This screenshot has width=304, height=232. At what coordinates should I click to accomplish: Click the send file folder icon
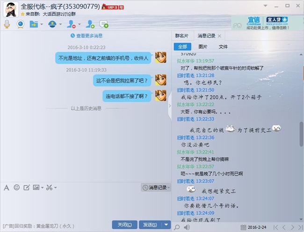(34, 24)
